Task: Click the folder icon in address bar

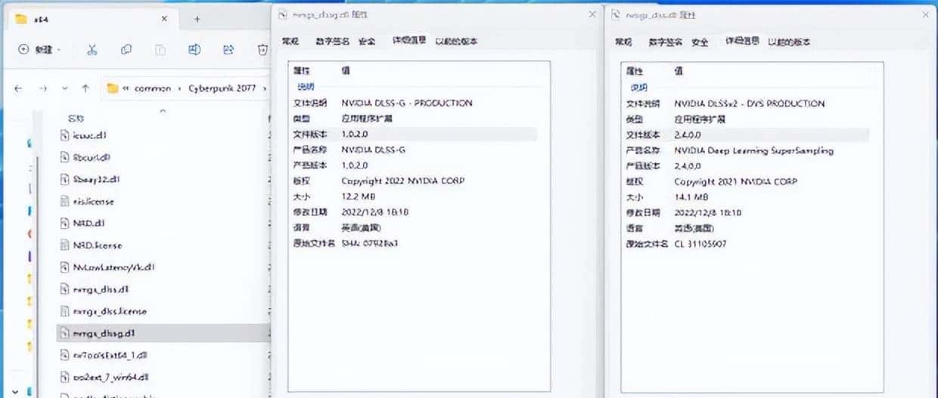Action: click(113, 88)
